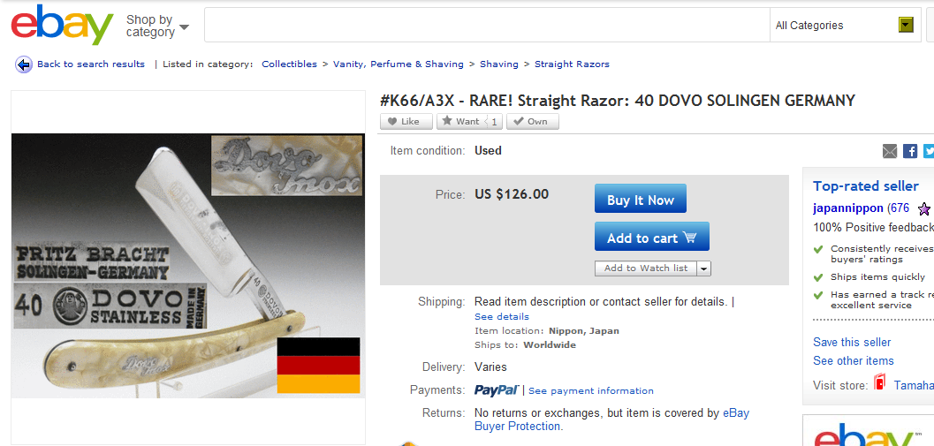The height and width of the screenshot is (446, 934).
Task: Click the back arrow icon
Action: coord(24,64)
